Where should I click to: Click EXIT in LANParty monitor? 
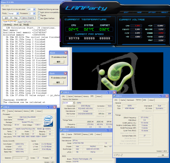126,12
